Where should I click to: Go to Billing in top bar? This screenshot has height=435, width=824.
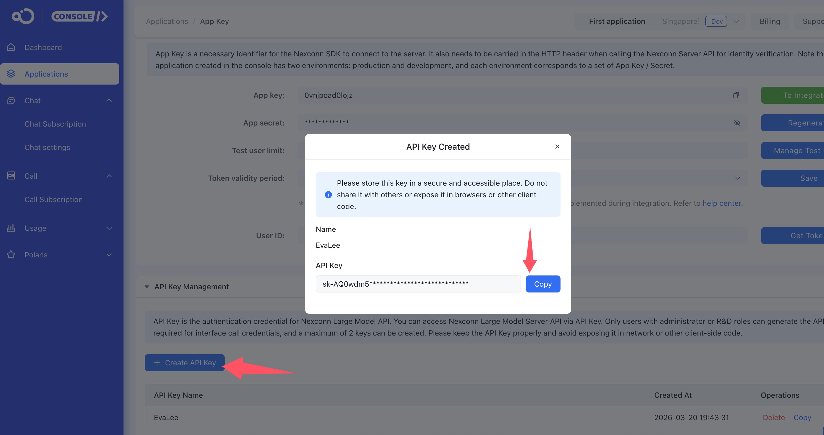click(x=770, y=22)
